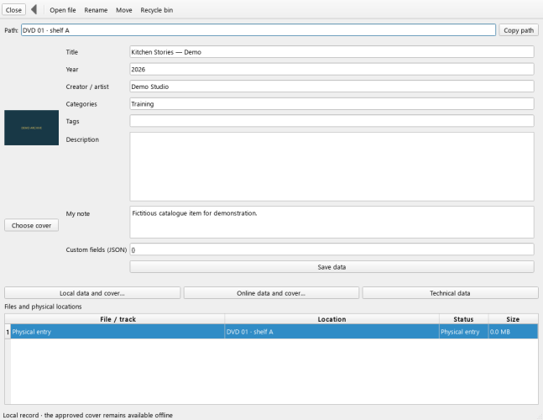Image resolution: width=543 pixels, height=420 pixels.
Task: Edit the Categories field with Training
Action: (332, 104)
